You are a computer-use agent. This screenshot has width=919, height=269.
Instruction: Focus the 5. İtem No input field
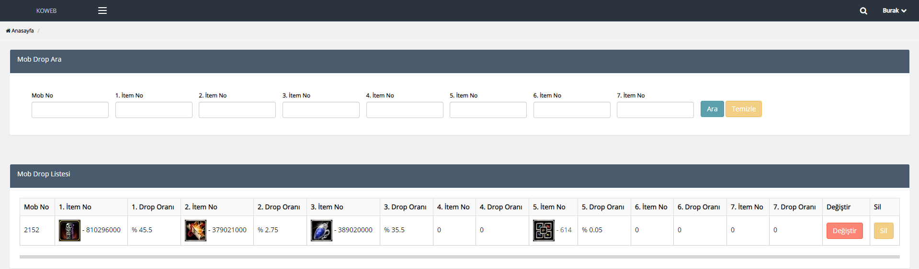[488, 110]
